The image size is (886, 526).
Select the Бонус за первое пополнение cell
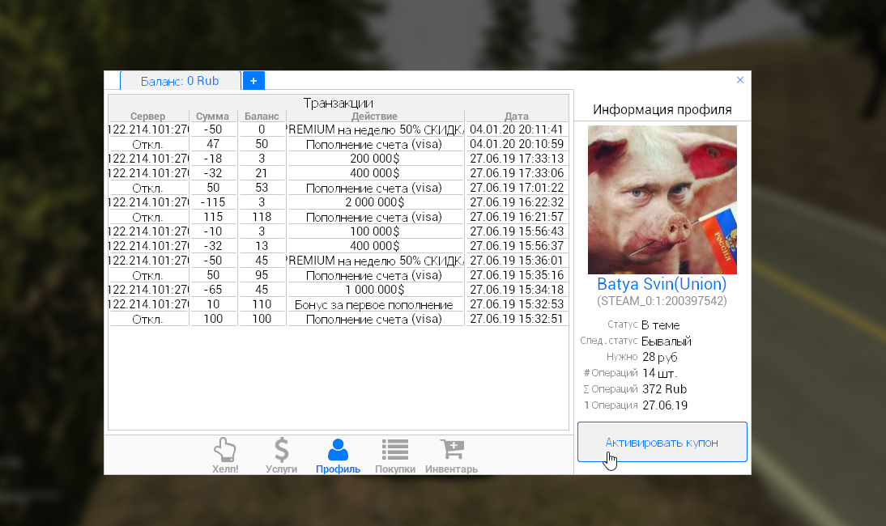tap(375, 304)
